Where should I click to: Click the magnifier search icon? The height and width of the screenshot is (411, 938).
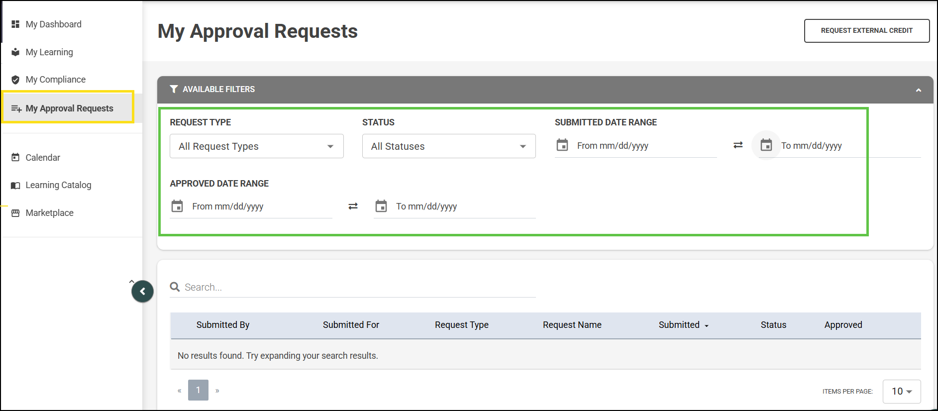[175, 287]
